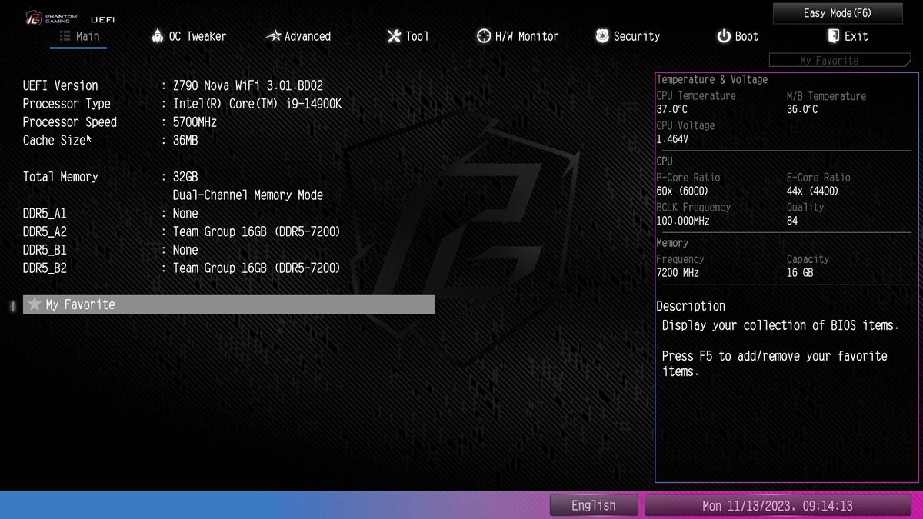Click the Description heading
Viewport: 923px width, 519px height.
(691, 306)
